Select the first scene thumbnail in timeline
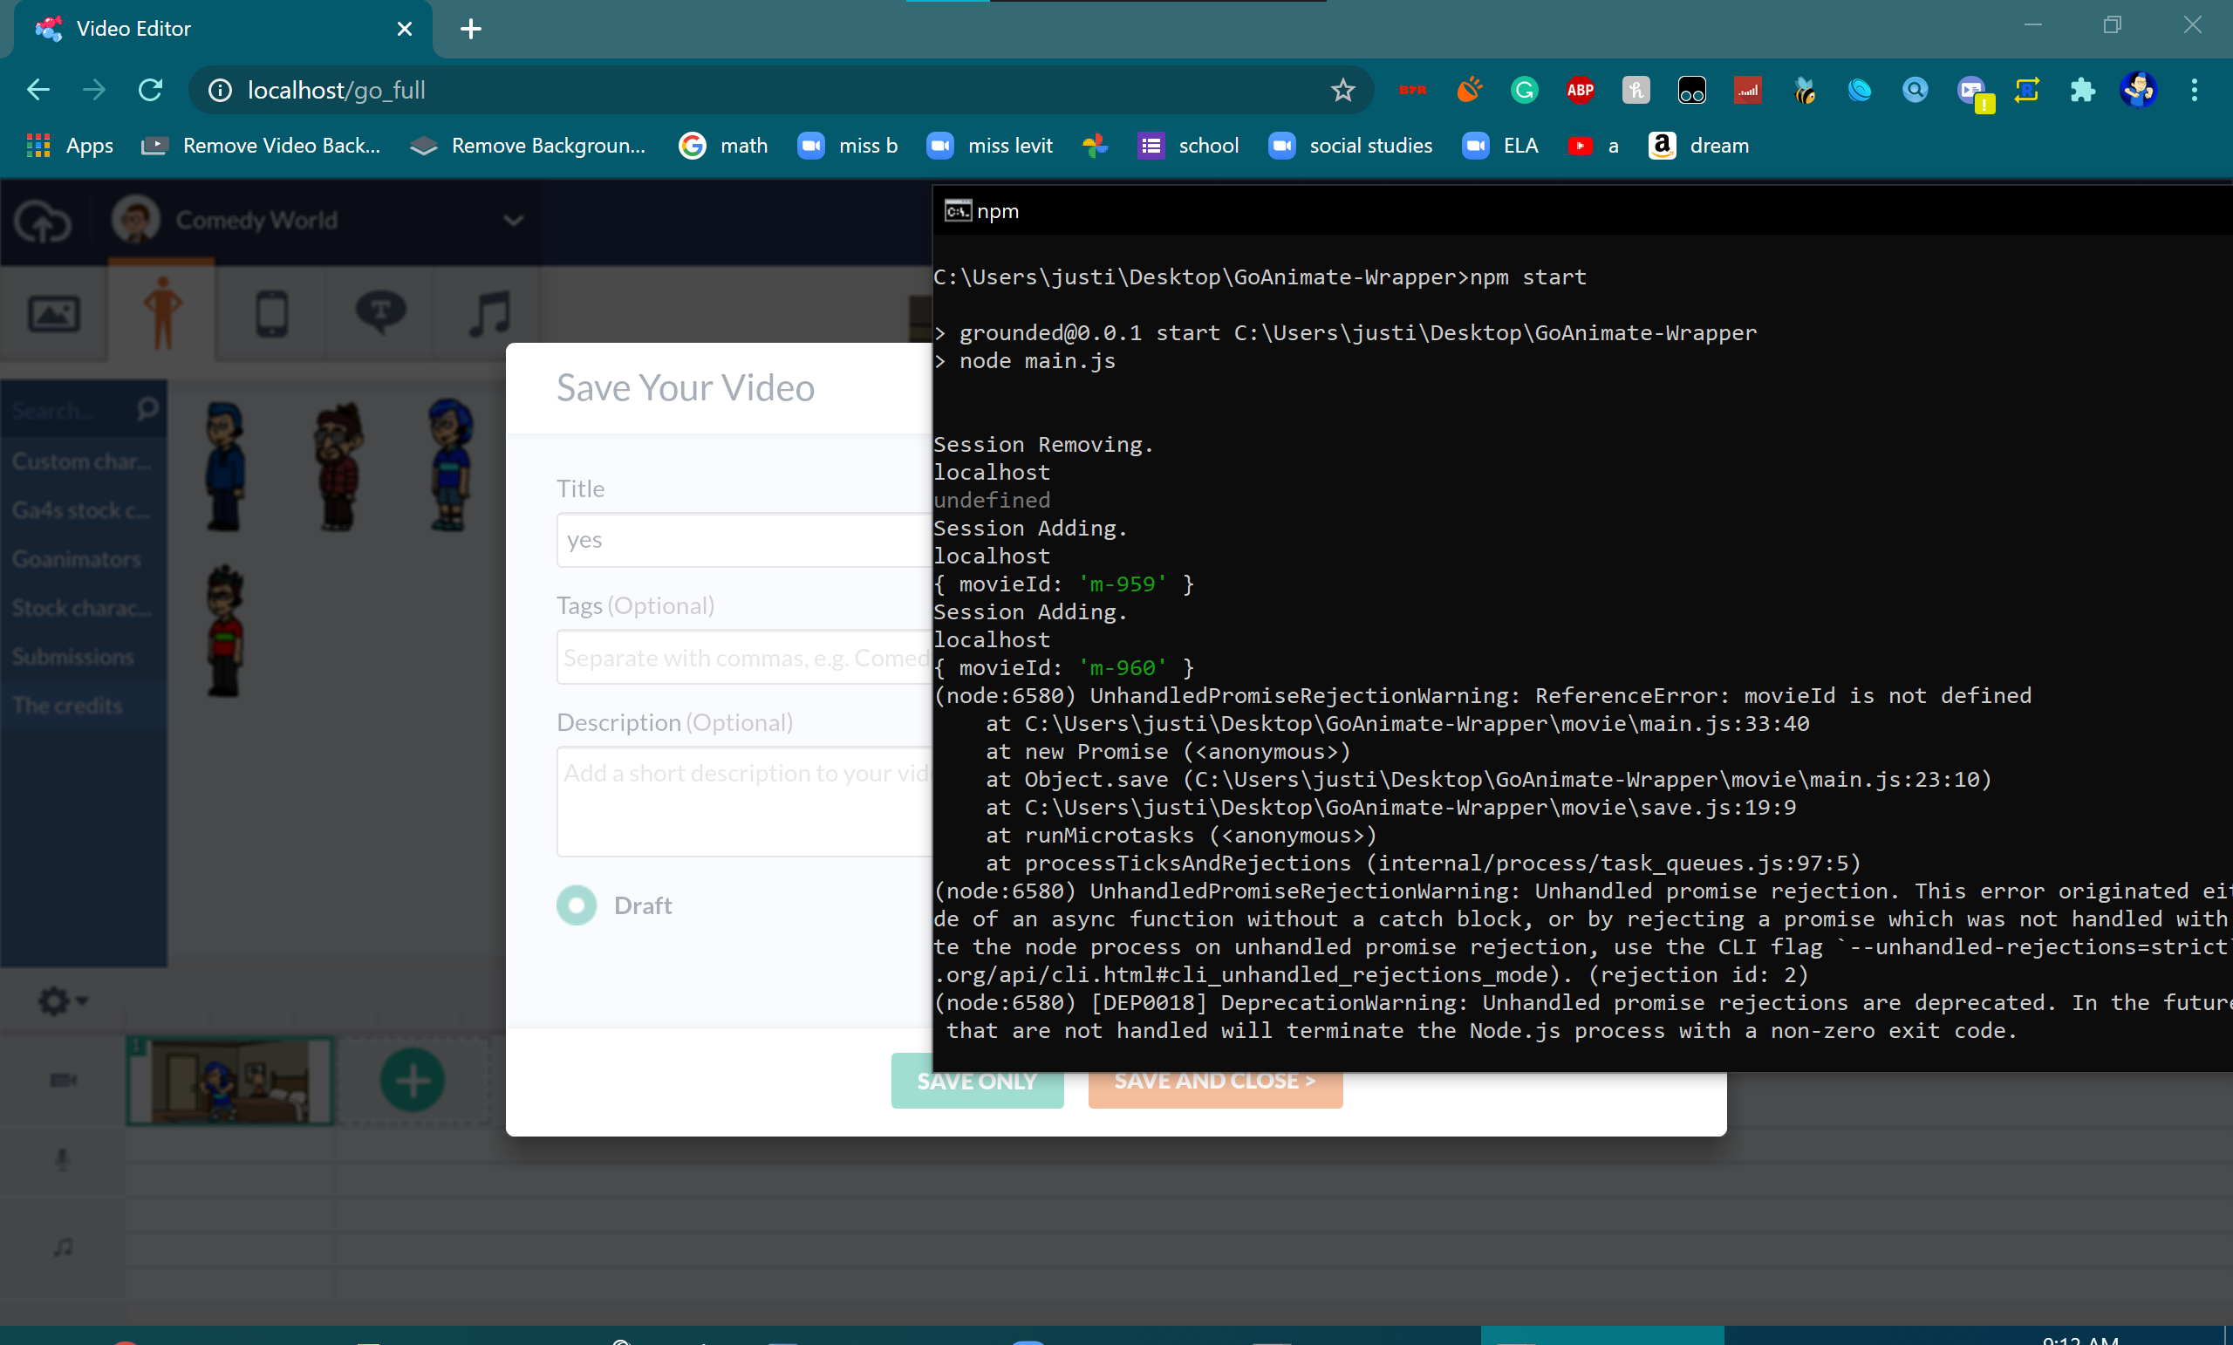The height and width of the screenshot is (1345, 2233). pyautogui.click(x=230, y=1081)
